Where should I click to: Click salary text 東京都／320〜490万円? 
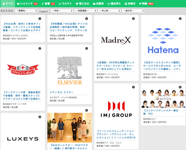coord(108,78)
